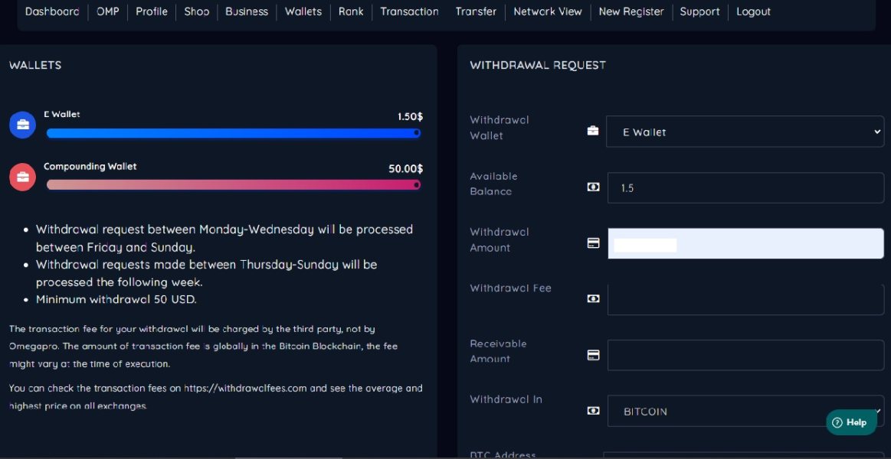Click the blue E Wallet briefcase icon
Screen dimensions: 891x459
[x=23, y=125]
